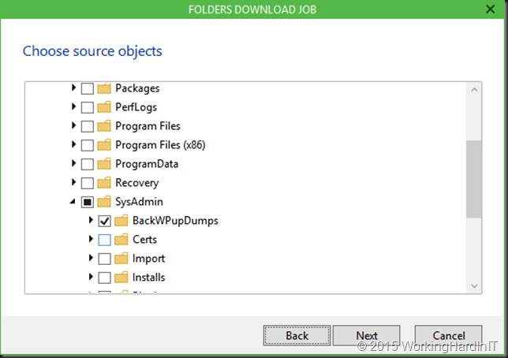Enable the Recovery checkbox
508x358 pixels.
pyautogui.click(x=87, y=183)
